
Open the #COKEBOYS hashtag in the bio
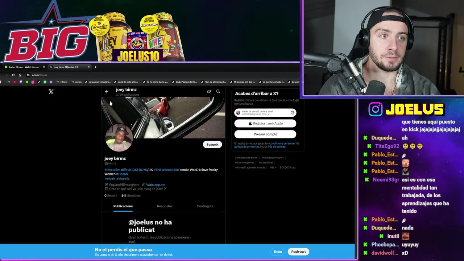[x=137, y=170]
